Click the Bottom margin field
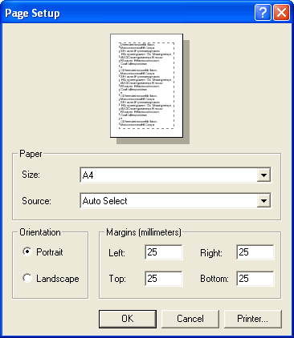Viewport: 294px width, 338px height. pyautogui.click(x=255, y=279)
